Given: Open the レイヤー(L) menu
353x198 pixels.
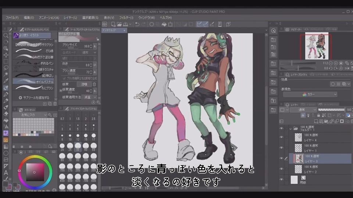Looking at the screenshot, I should (x=70, y=18).
